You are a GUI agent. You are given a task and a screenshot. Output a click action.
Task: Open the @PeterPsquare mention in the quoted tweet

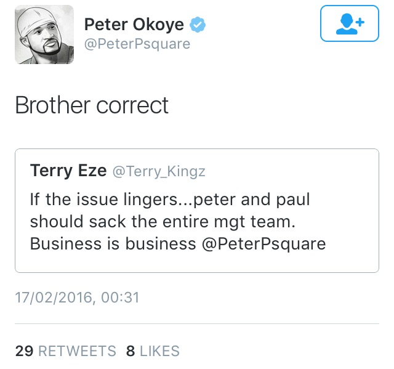coord(263,243)
